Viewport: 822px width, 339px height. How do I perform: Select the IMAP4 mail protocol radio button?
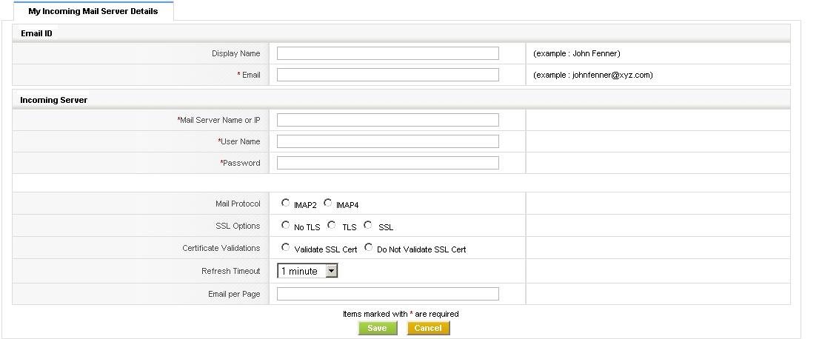[327, 203]
